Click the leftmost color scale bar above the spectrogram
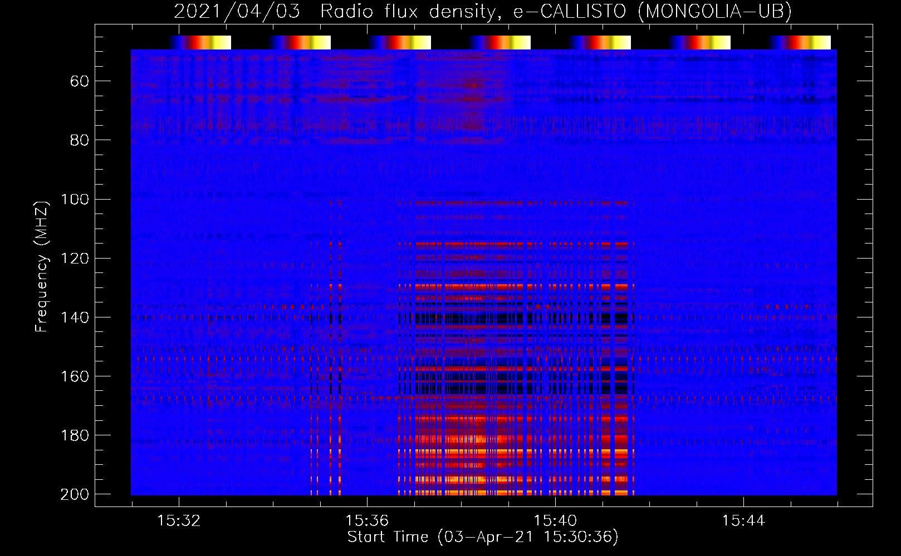 click(x=200, y=42)
